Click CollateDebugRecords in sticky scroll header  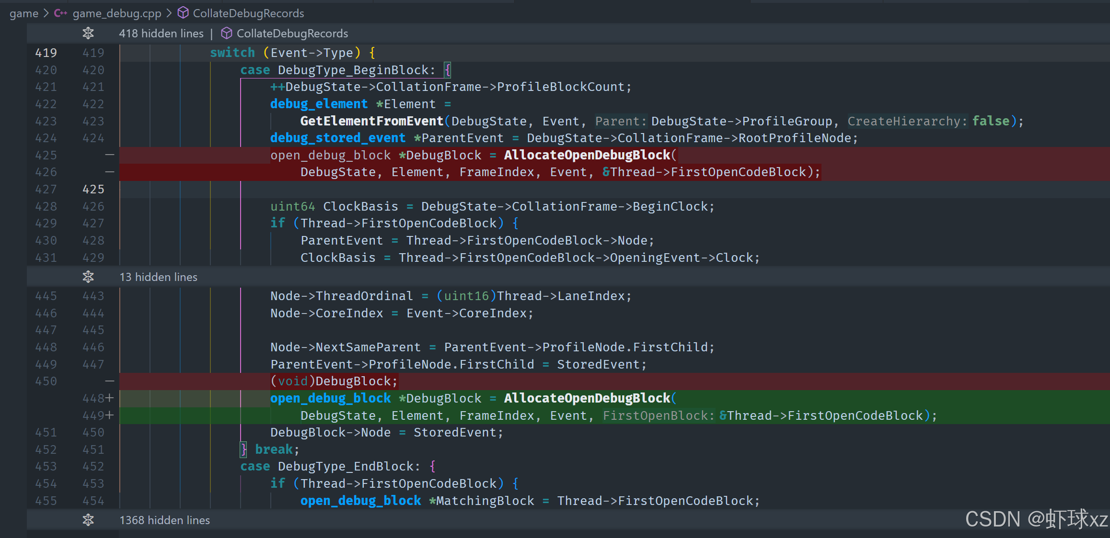292,34
